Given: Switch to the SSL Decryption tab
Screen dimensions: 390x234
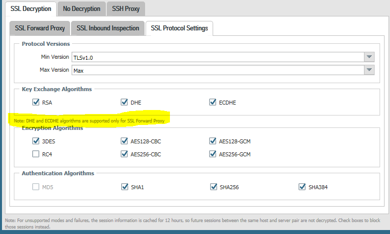Looking at the screenshot, I should pos(31,9).
